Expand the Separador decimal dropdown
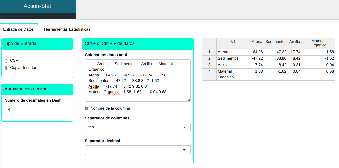Image resolution: width=339 pixels, height=168 pixels. coord(138,150)
